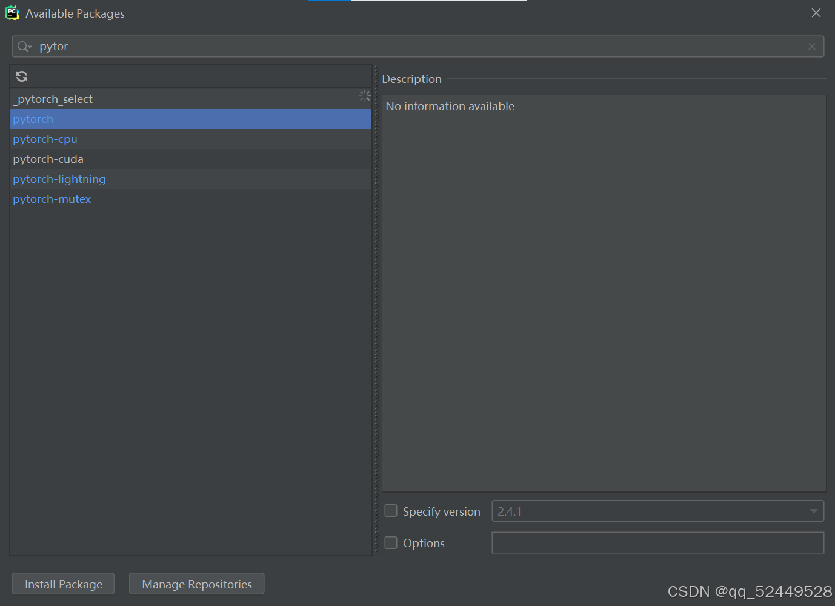Clear the search field text
Image resolution: width=835 pixels, height=606 pixels.
811,47
